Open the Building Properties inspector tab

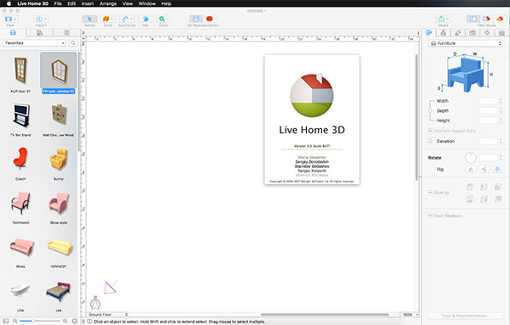pos(444,32)
